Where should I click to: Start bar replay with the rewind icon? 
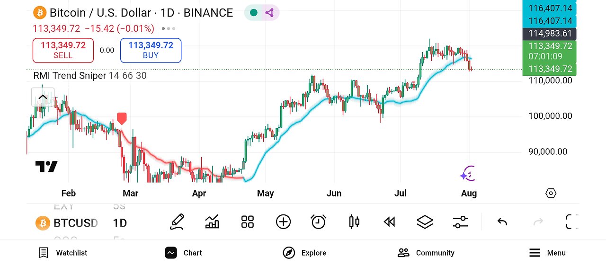(x=389, y=222)
